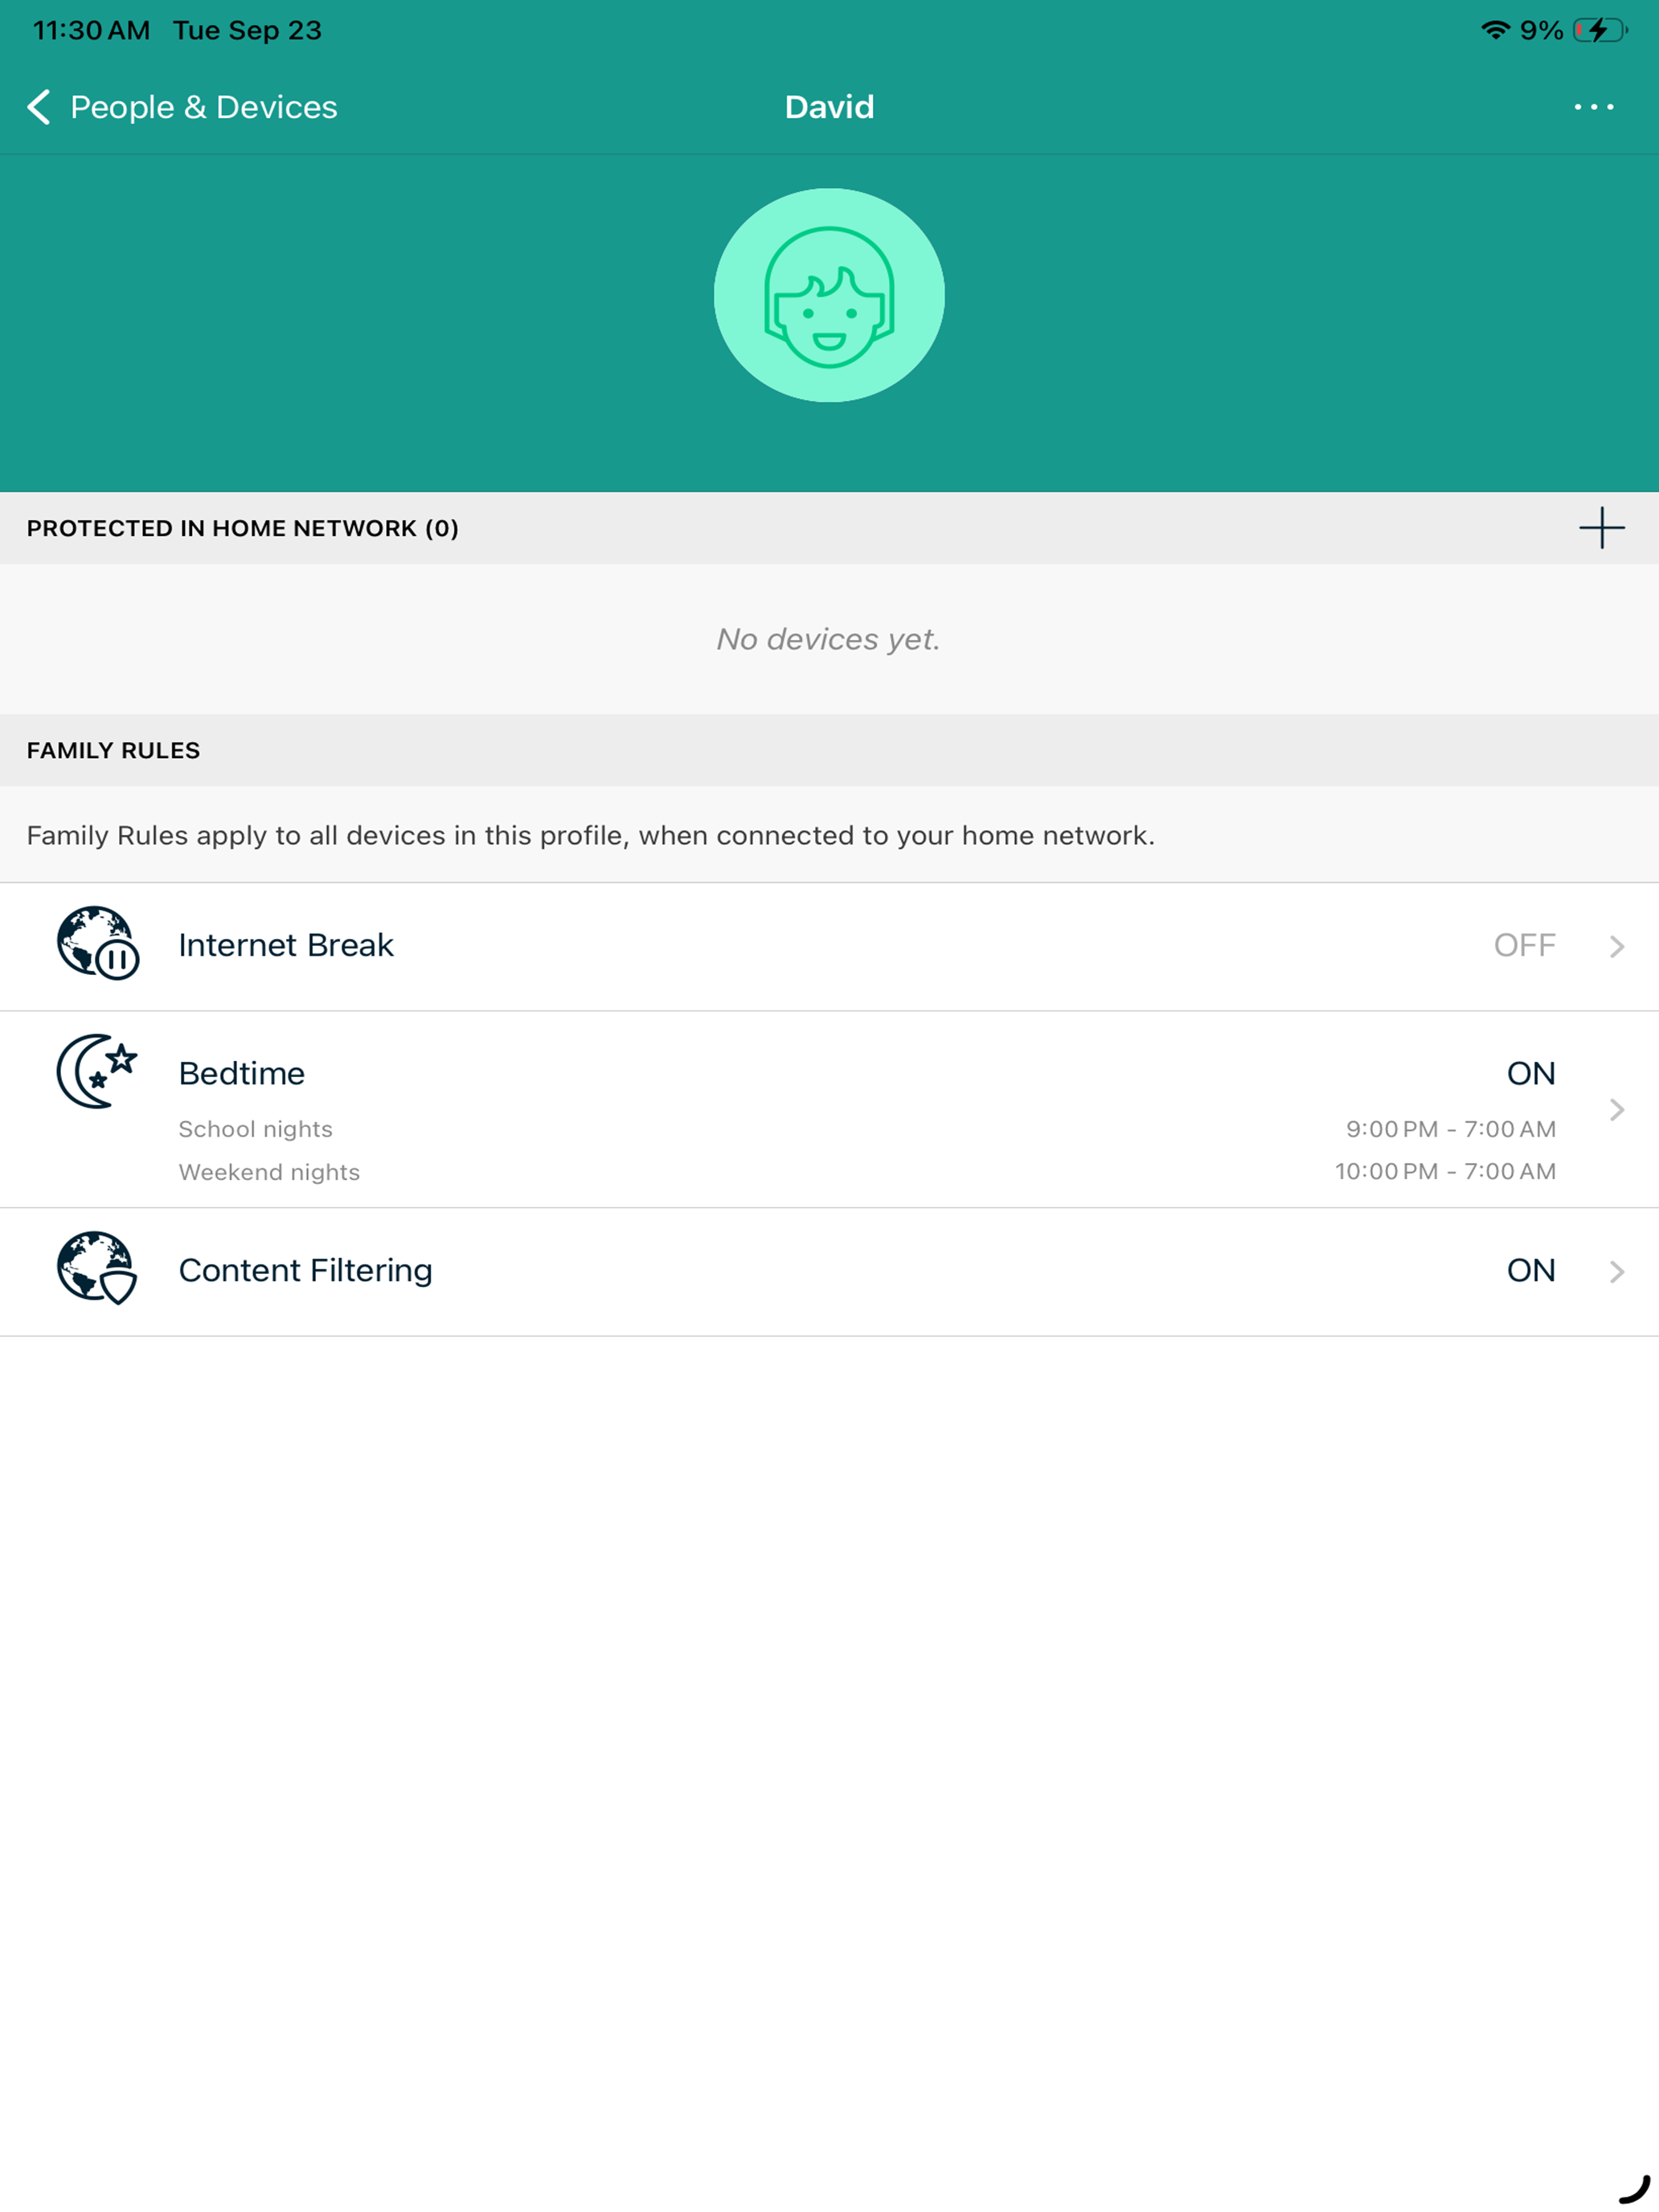Tap the battery charging indicator icon

1600,30
